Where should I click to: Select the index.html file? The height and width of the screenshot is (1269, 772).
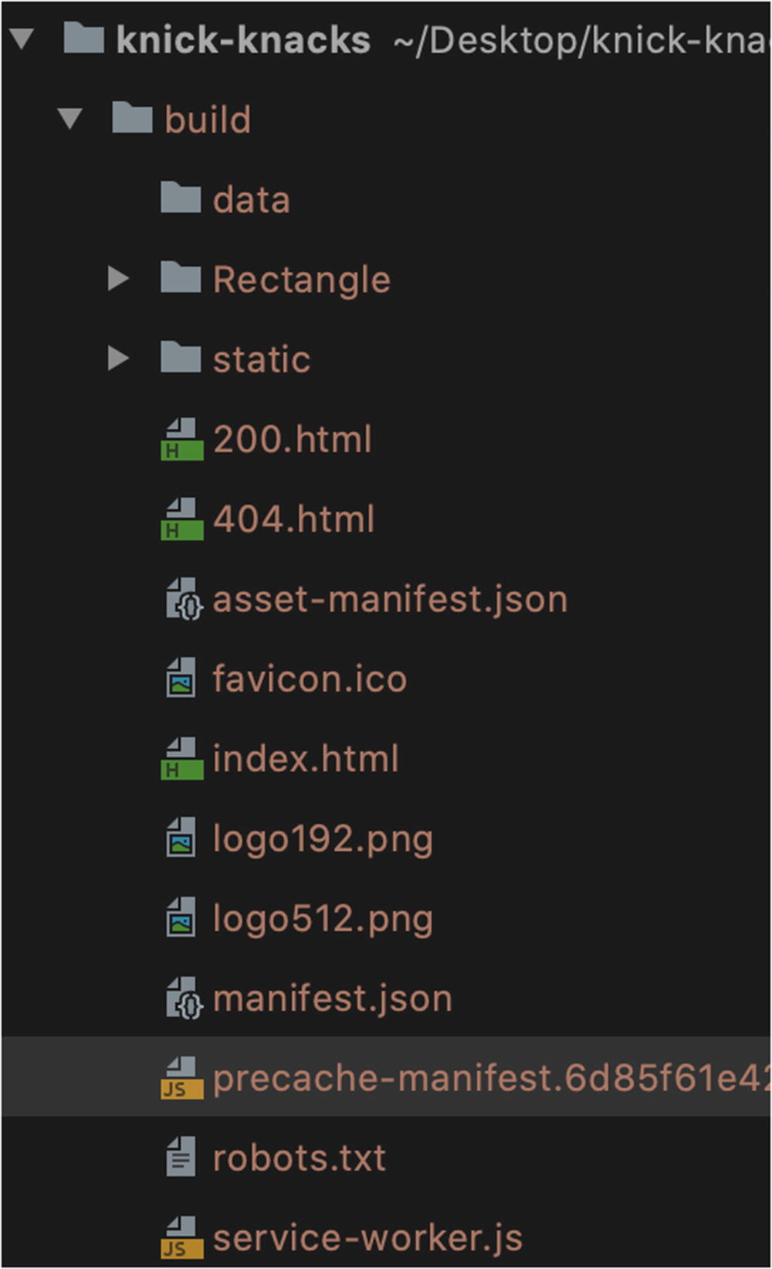pos(306,759)
